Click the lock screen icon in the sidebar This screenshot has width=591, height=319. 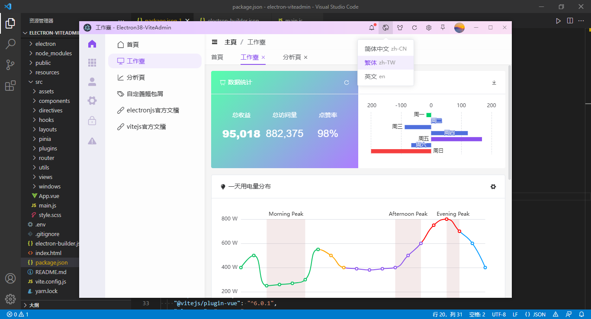tap(91, 121)
